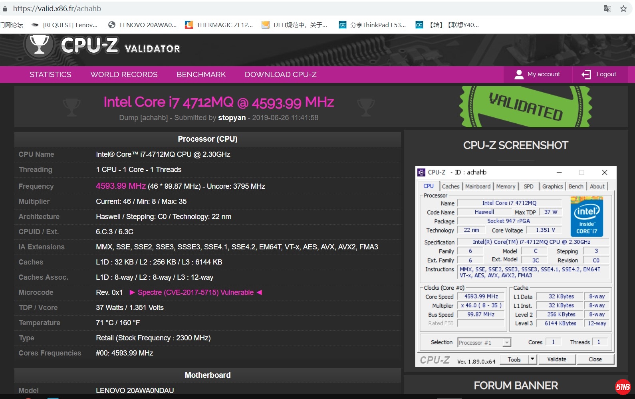Open the [REQUEST] Lenov... bookmark

[65, 25]
